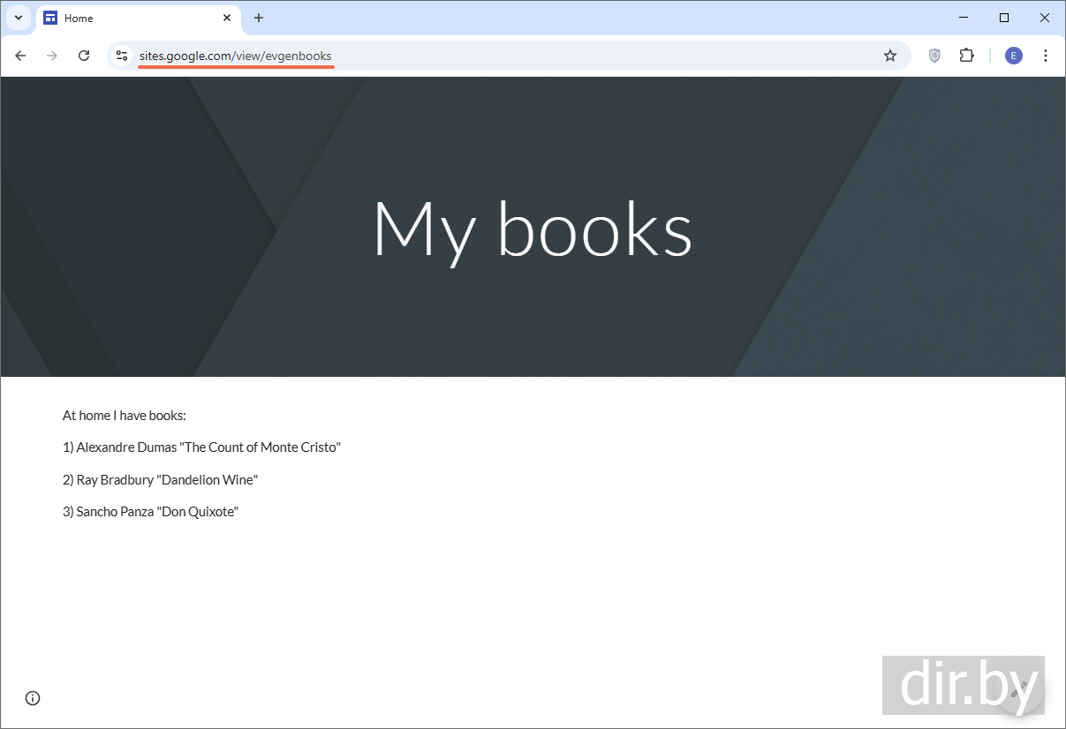Click the Ray Bradbury "Dandelion Wine" line
This screenshot has width=1066, height=729.
pos(160,480)
